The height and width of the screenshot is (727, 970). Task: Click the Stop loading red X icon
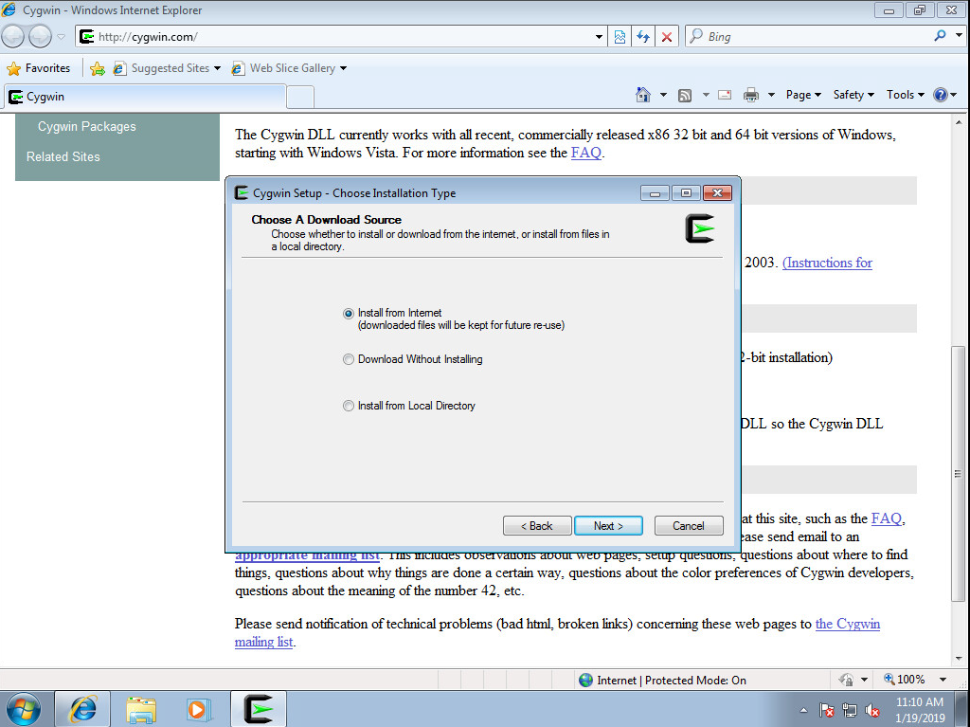[667, 37]
